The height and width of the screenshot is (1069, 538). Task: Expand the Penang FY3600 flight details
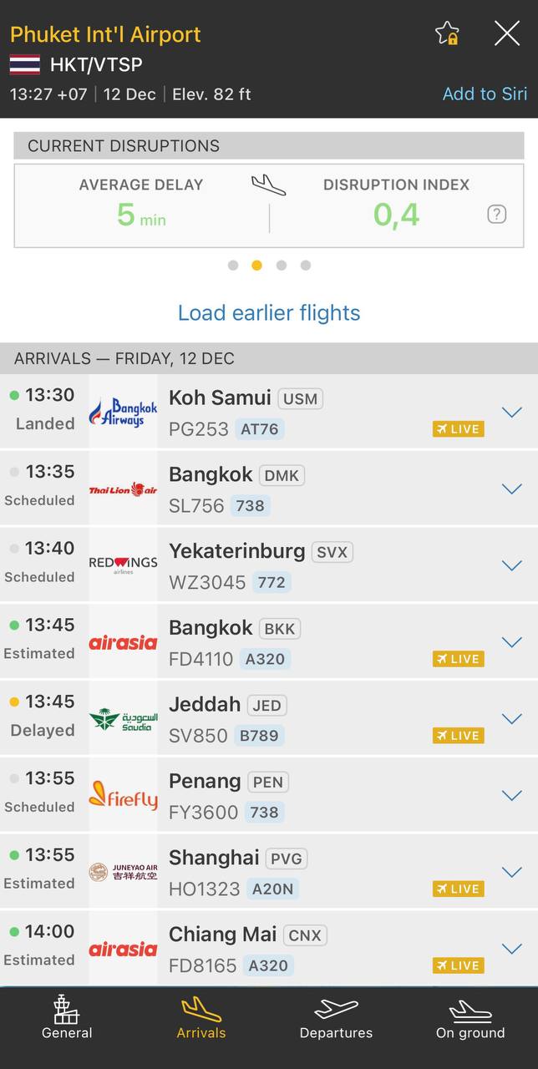(x=511, y=795)
